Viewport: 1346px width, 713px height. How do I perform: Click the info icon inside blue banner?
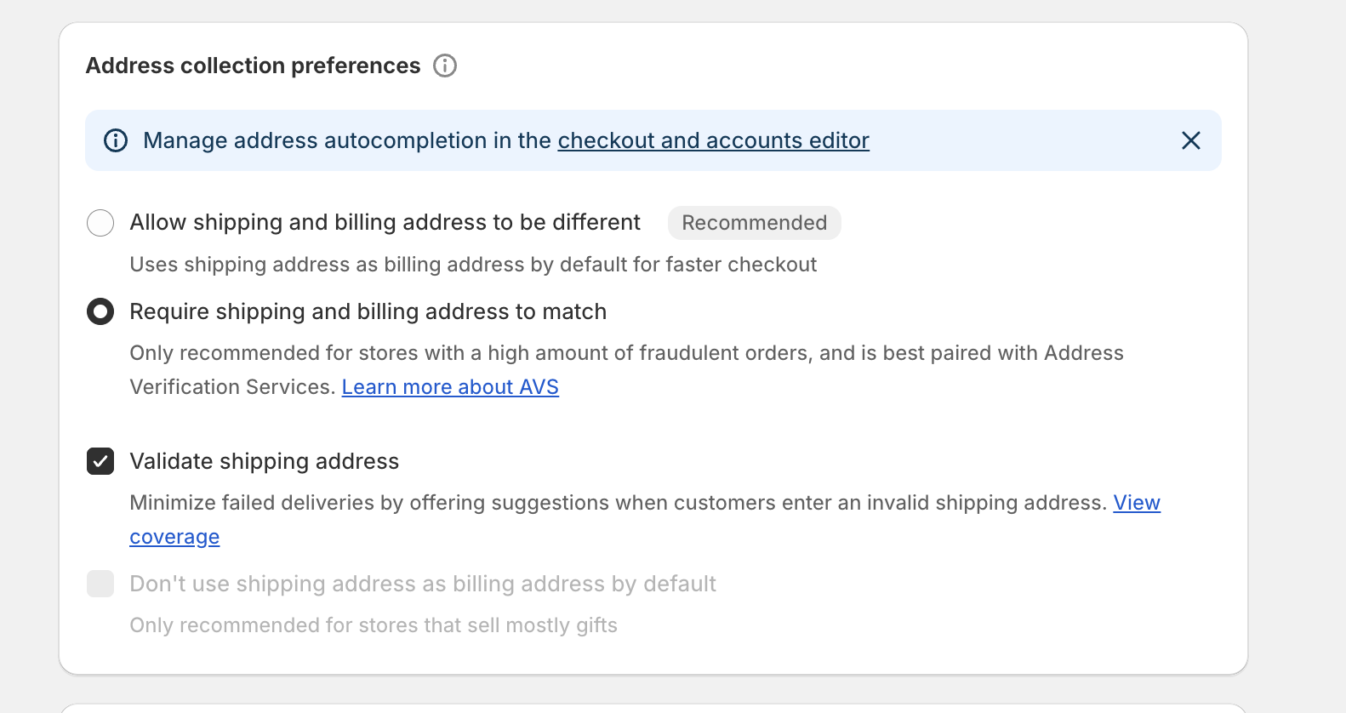click(x=116, y=140)
